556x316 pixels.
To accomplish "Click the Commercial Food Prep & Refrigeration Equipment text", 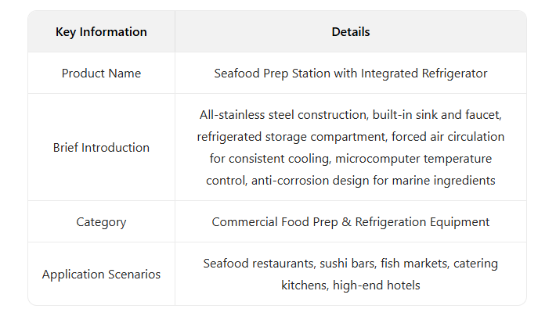I will pyautogui.click(x=350, y=222).
